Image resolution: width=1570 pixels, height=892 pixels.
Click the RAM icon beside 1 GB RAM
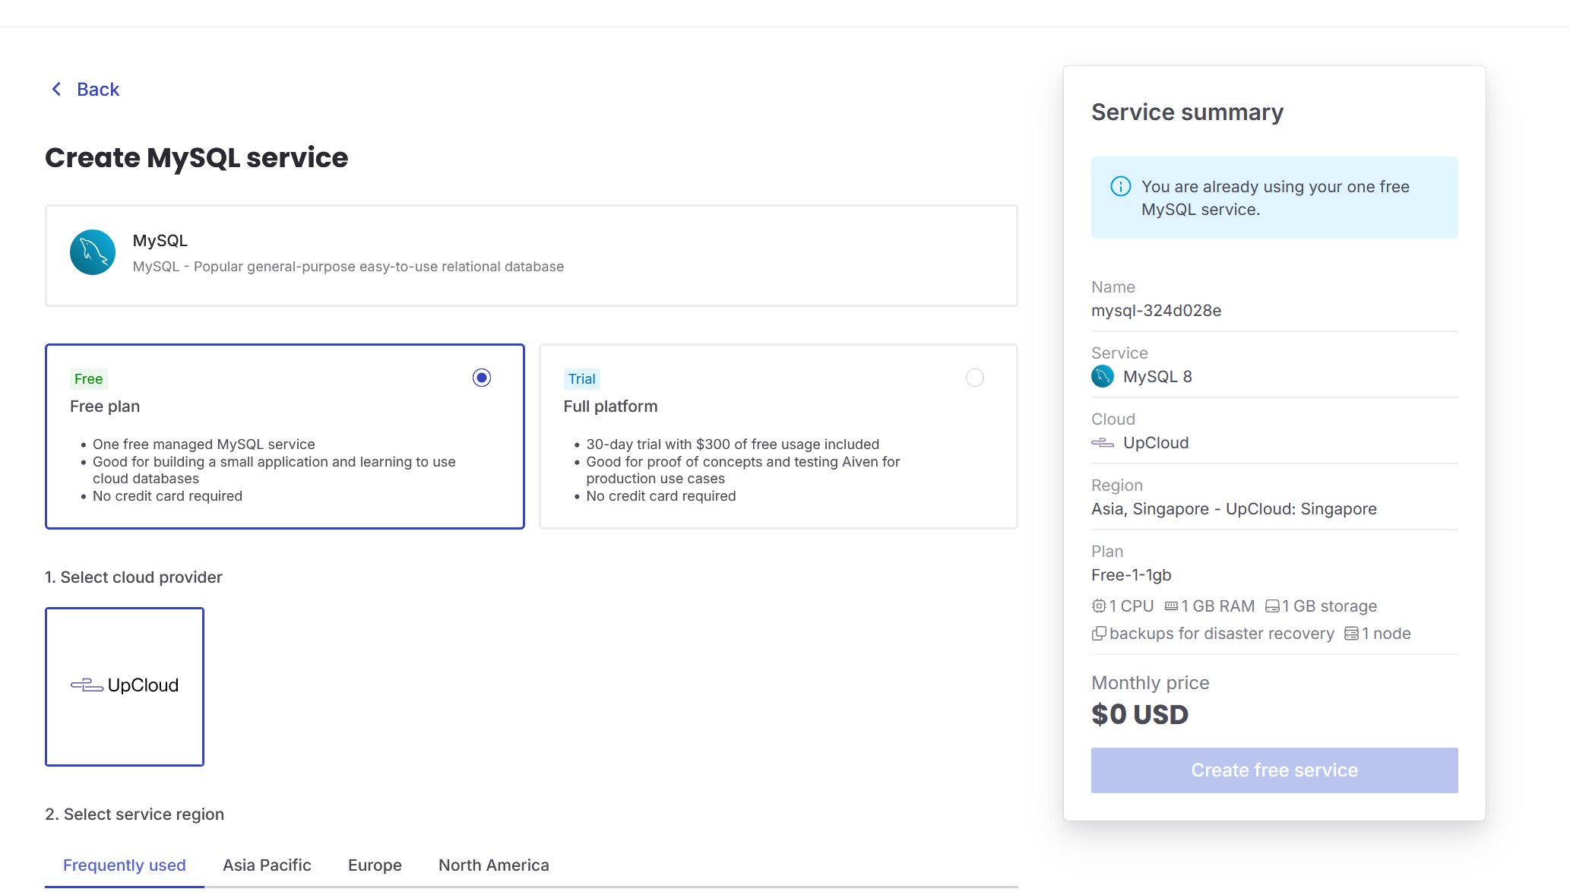[1171, 606]
